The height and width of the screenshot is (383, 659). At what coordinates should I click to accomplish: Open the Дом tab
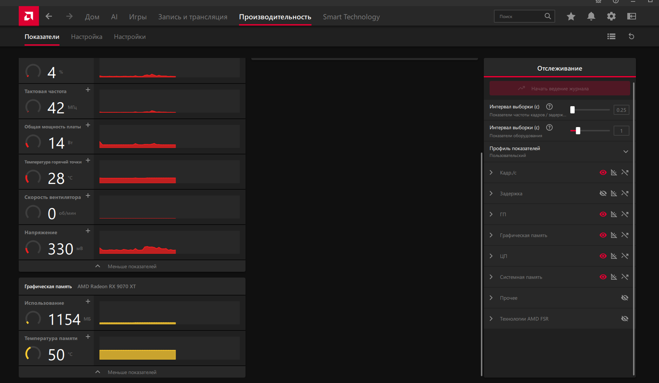92,17
